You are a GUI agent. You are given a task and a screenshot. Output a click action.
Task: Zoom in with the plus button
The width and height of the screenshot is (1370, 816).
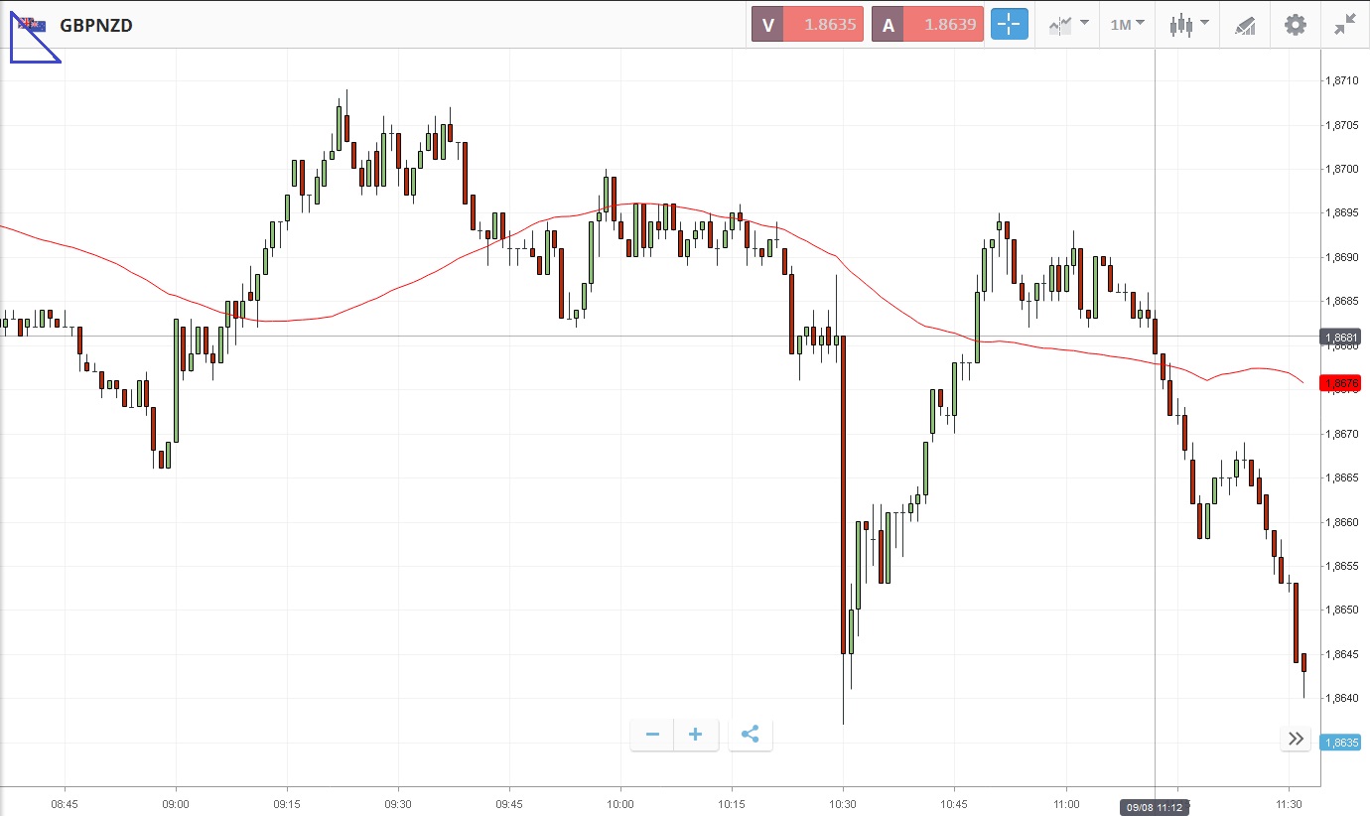tap(696, 735)
